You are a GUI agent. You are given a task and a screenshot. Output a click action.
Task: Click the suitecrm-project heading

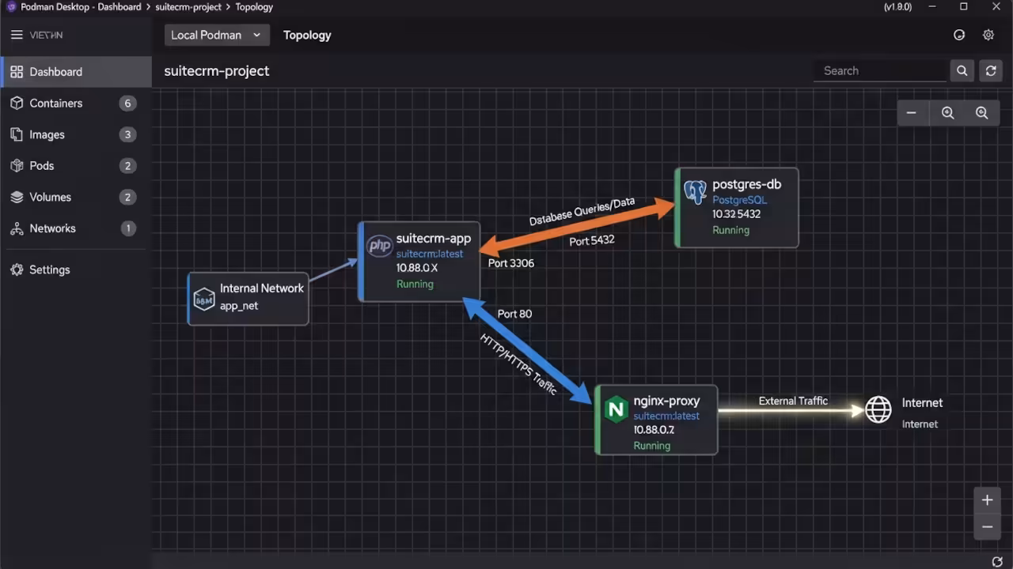pos(217,70)
